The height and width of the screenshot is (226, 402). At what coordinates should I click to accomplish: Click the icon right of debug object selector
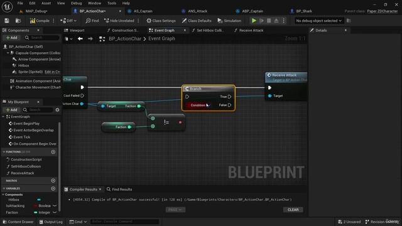[x=349, y=21]
